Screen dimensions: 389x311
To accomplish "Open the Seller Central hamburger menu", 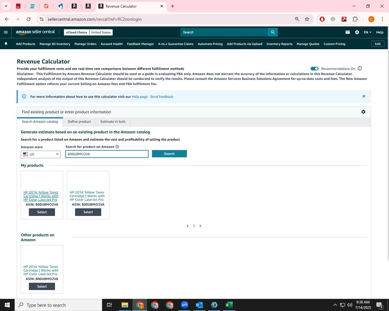I will [6, 32].
